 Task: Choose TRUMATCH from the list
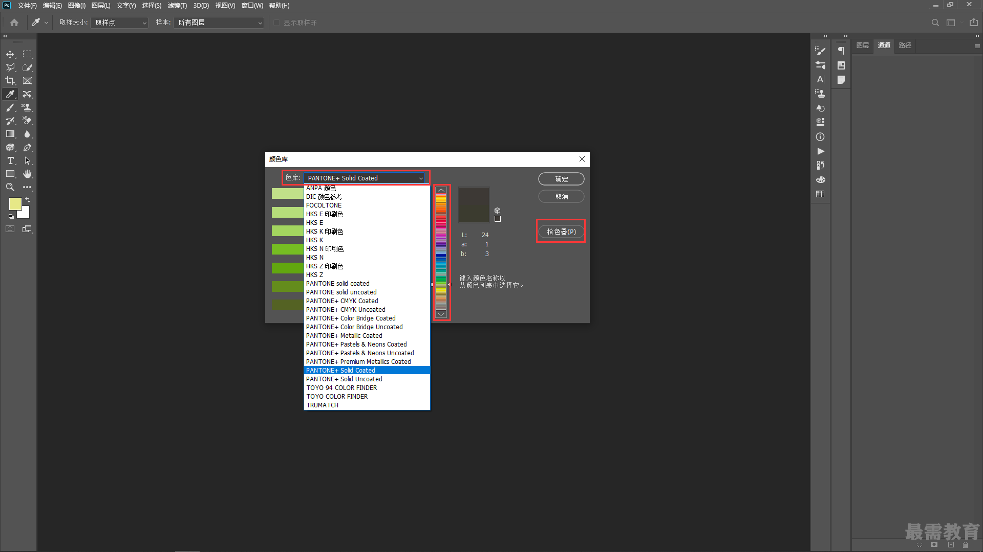[367, 405]
